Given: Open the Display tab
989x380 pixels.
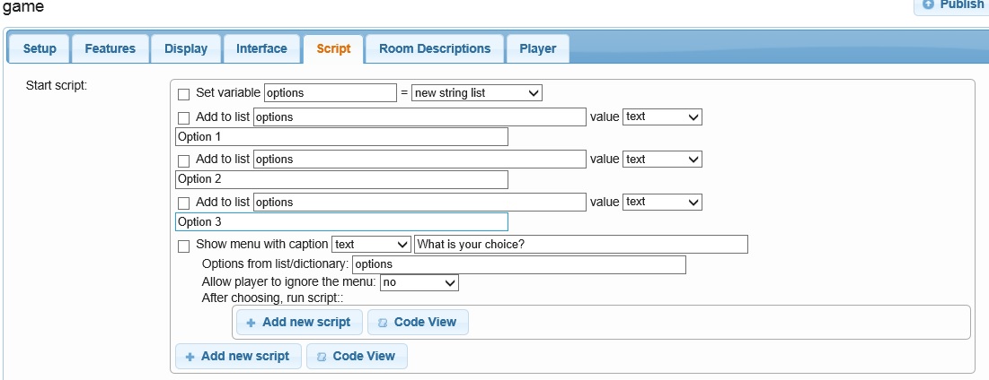Looking at the screenshot, I should pyautogui.click(x=186, y=48).
